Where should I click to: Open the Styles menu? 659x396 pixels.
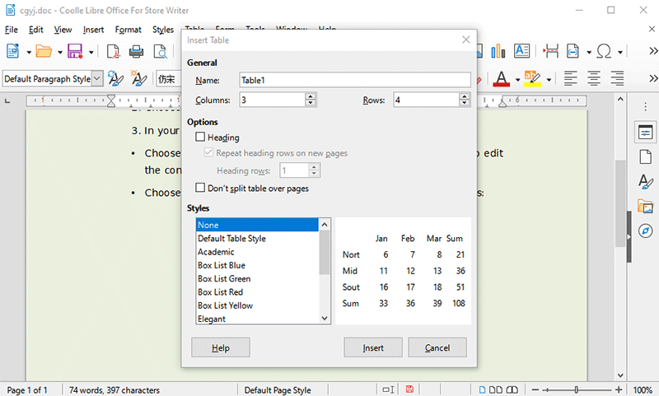click(x=163, y=30)
